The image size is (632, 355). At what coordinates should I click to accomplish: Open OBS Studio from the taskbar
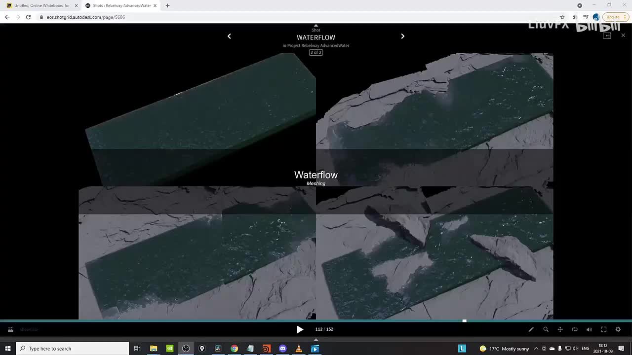point(186,349)
